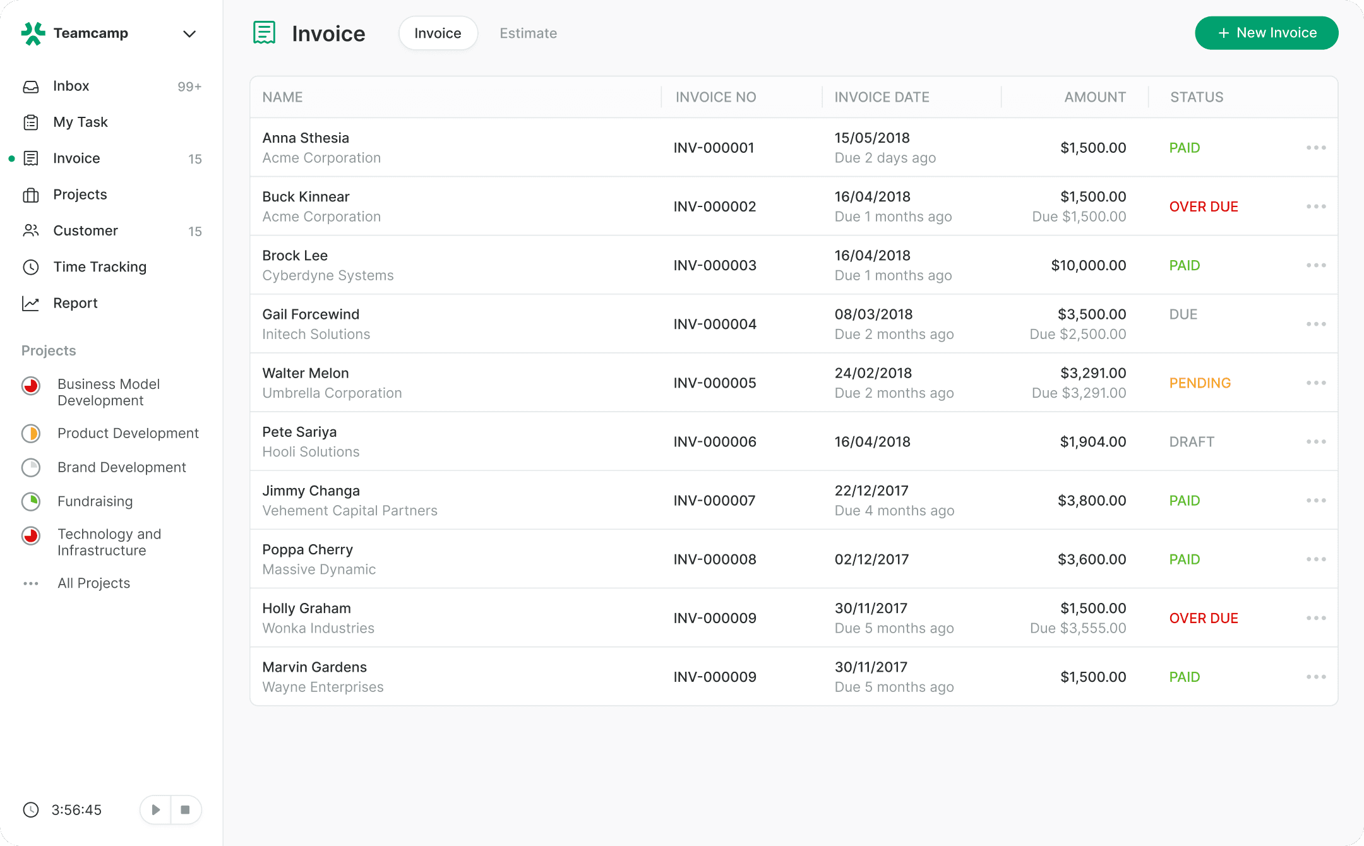Open the Inbox in the sidebar
This screenshot has width=1364, height=846.
click(x=71, y=86)
